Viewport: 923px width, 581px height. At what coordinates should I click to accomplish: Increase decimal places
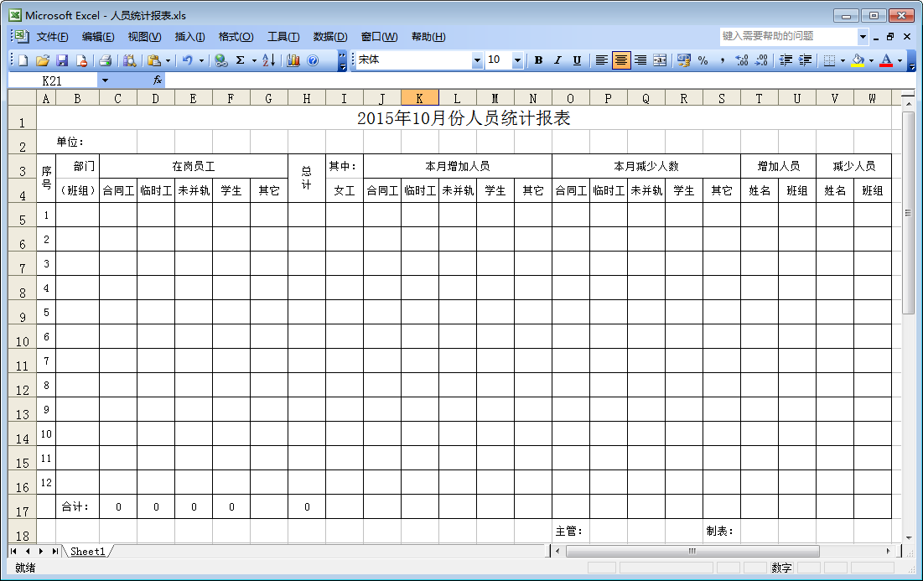tap(742, 60)
